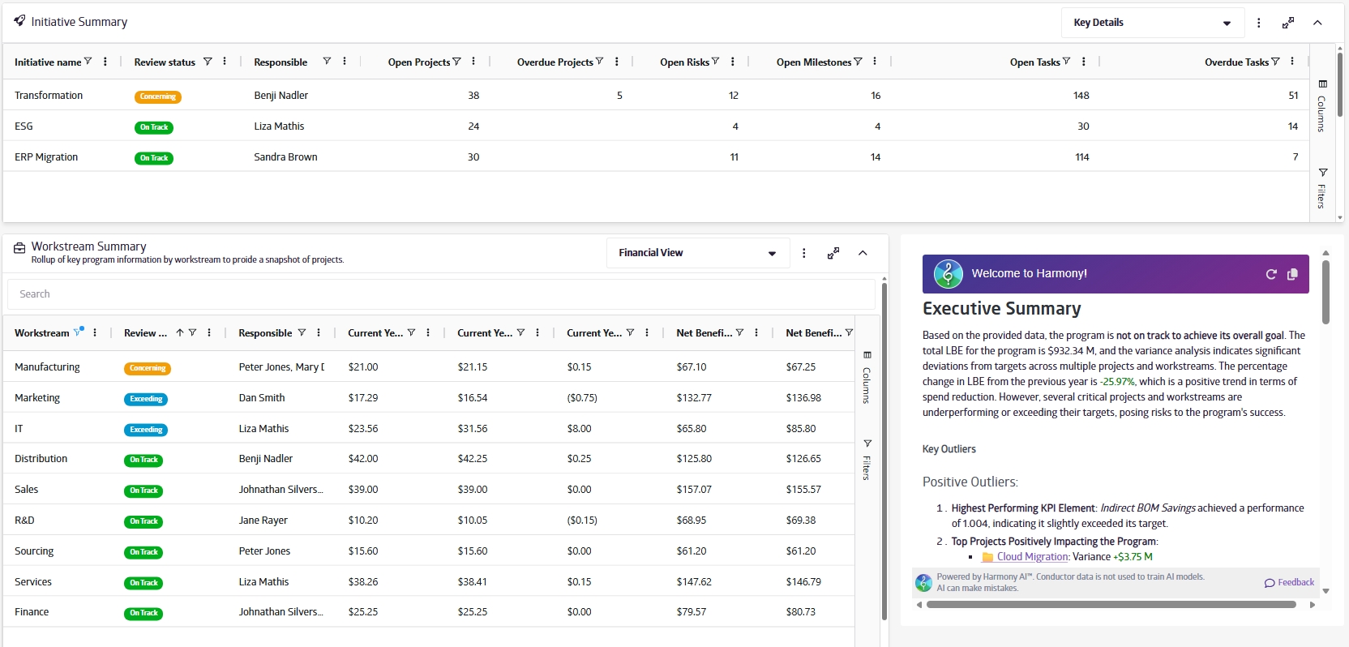Copy the Harmony summary to clipboard
Screen dimensions: 1349x647
1292,274
